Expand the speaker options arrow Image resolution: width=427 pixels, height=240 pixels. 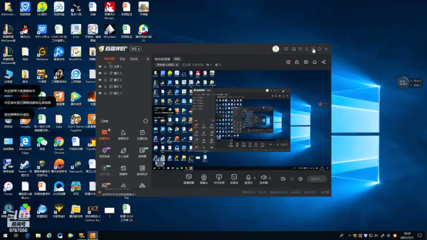tap(270, 178)
